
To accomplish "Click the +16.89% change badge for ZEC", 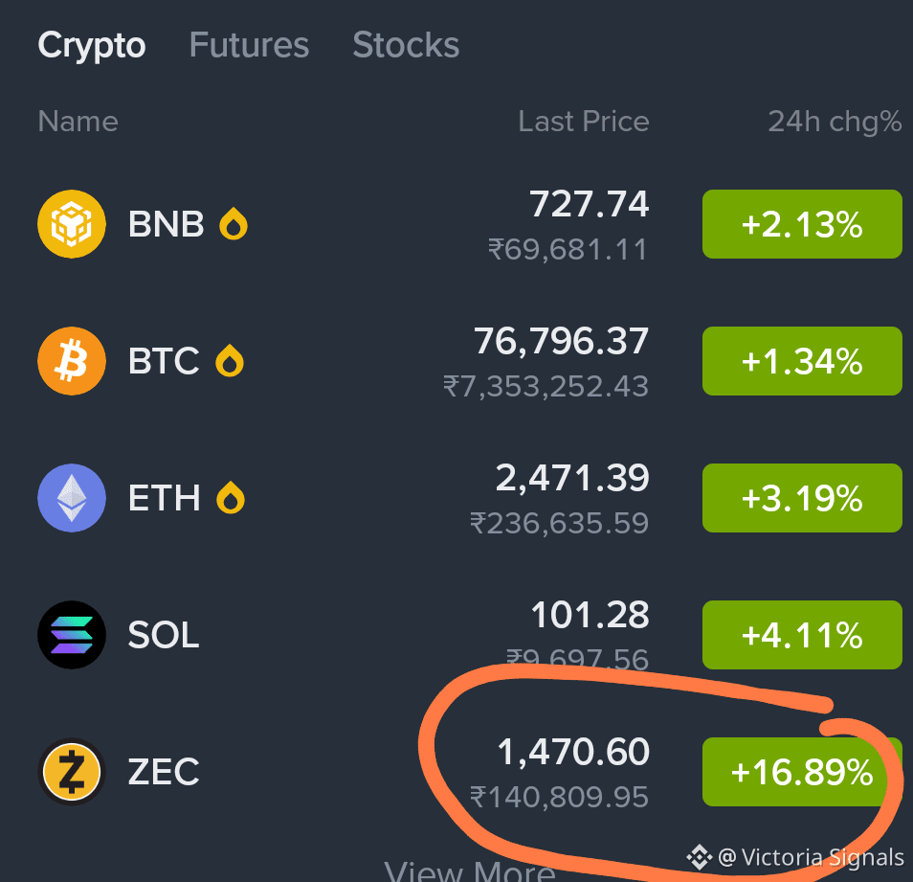I will [802, 771].
